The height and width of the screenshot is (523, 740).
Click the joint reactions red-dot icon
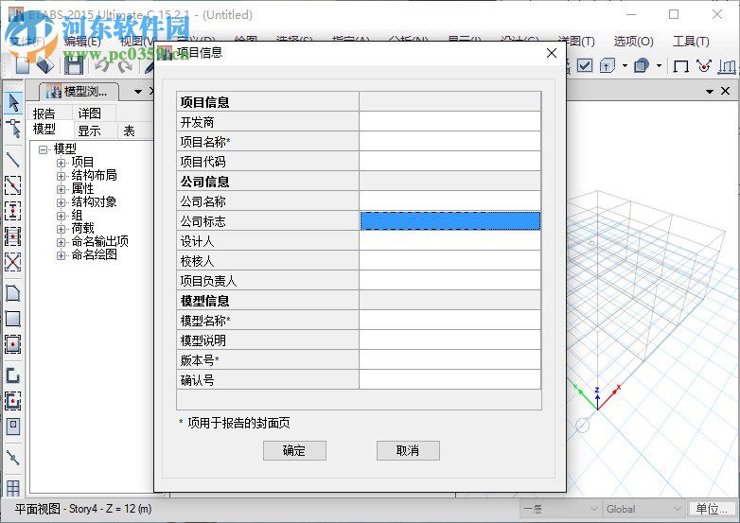pos(704,66)
